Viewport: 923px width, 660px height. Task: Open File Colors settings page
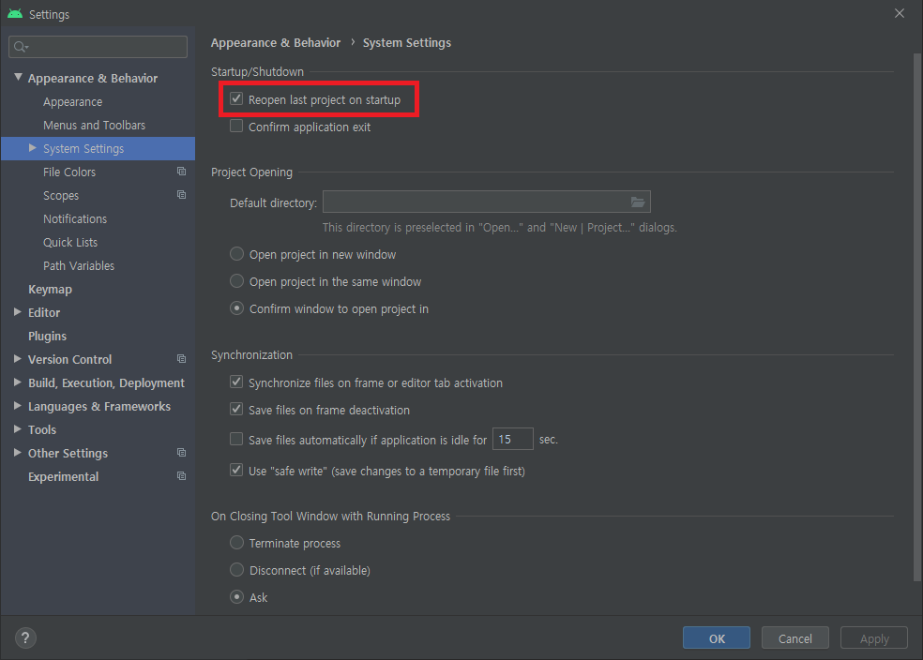pos(69,172)
